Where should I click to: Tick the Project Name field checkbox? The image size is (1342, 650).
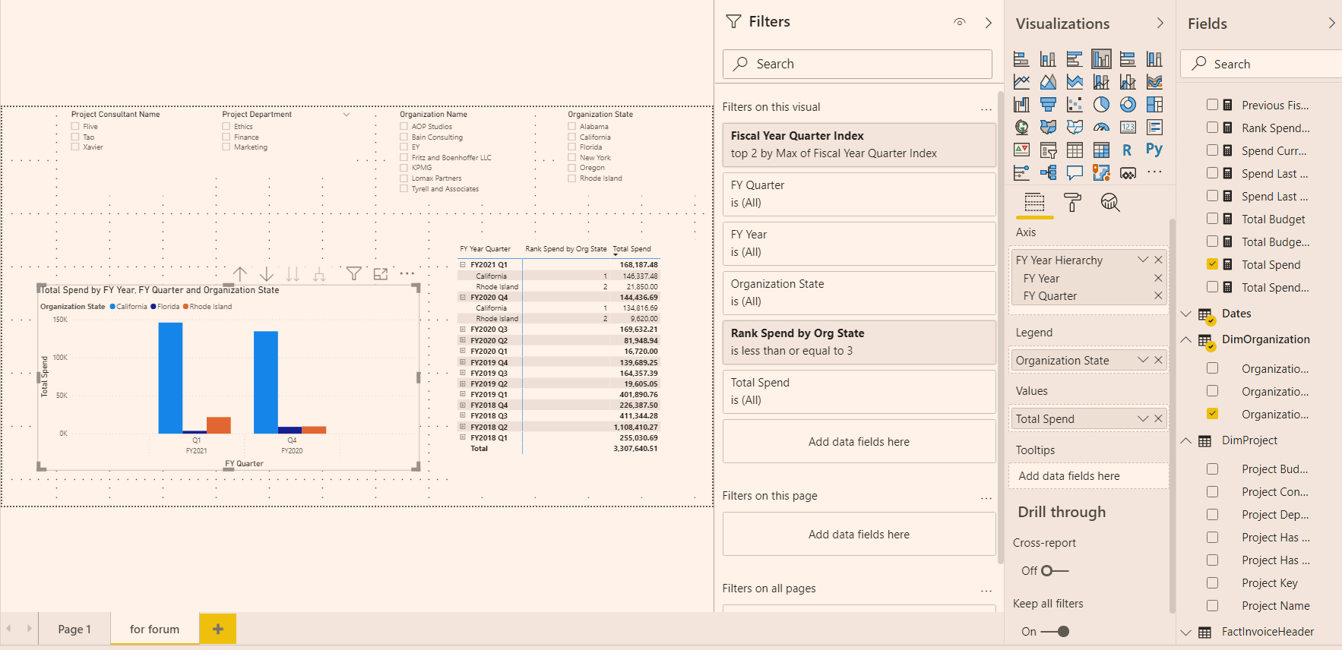coord(1212,605)
